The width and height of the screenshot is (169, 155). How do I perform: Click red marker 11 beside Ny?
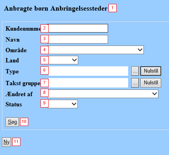[16, 142]
